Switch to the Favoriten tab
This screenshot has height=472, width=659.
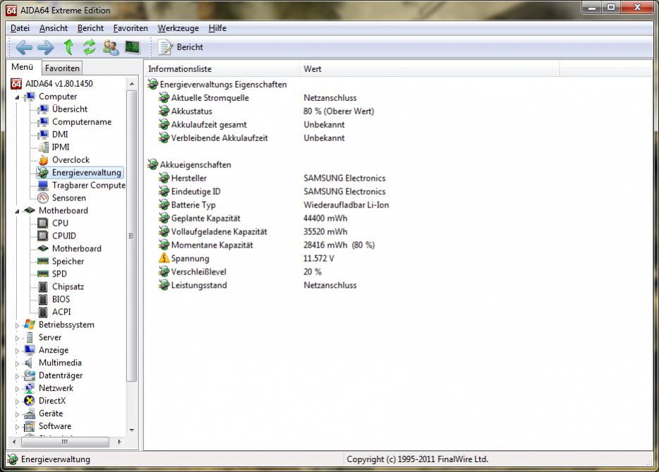(62, 68)
